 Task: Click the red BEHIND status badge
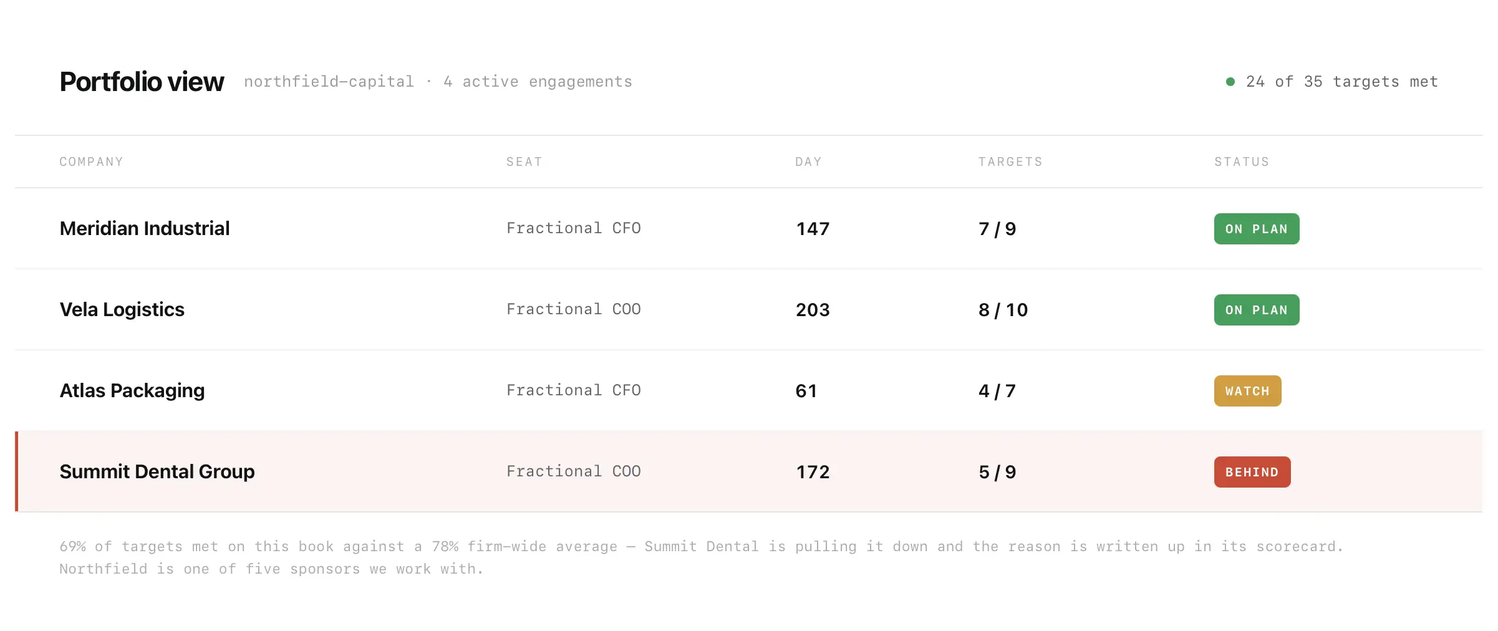coord(1252,472)
